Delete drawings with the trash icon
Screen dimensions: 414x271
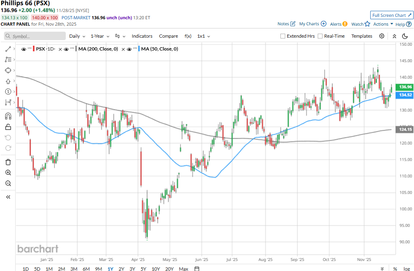(8, 162)
